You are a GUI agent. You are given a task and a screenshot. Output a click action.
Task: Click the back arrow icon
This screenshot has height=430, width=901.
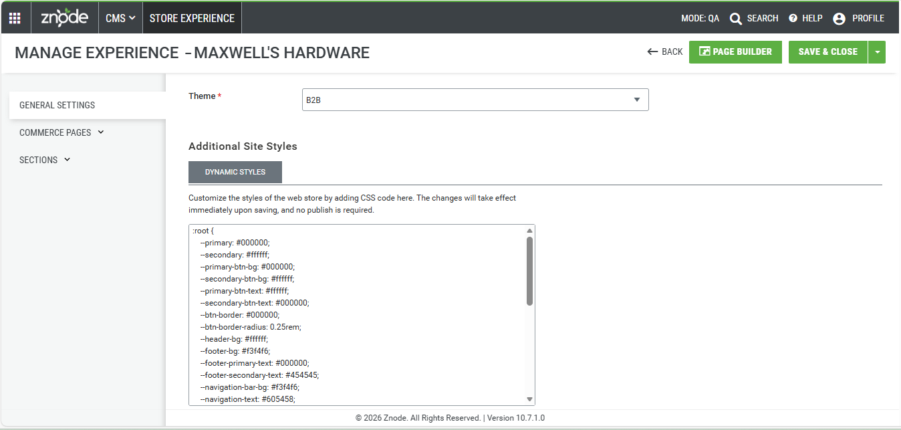pos(652,52)
